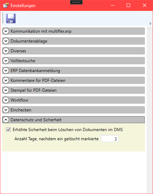This screenshot has width=153, height=194.
Task: Expand the Einchecken chevron icon
Action: tap(6, 110)
